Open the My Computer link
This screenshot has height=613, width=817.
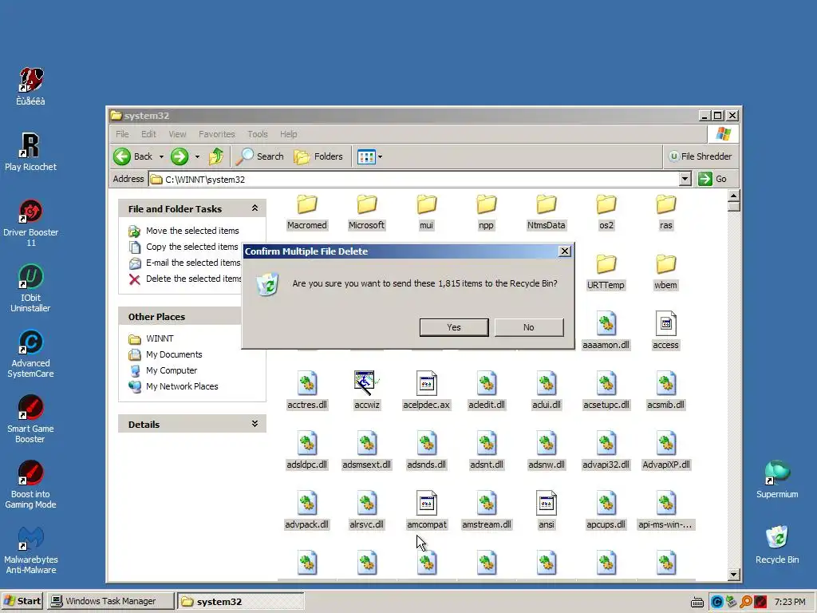(x=172, y=370)
